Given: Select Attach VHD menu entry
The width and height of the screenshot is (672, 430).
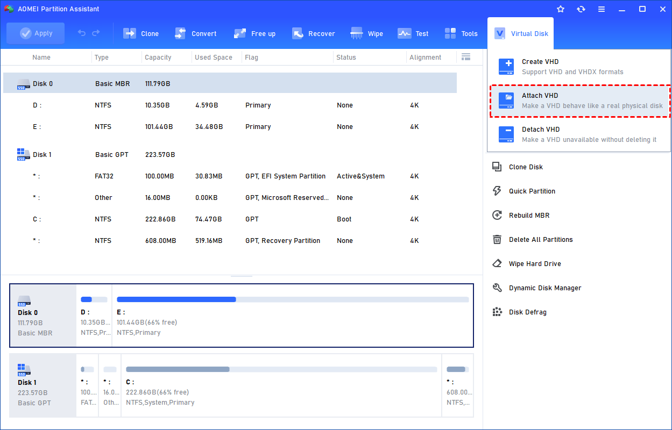Looking at the screenshot, I should pyautogui.click(x=579, y=101).
